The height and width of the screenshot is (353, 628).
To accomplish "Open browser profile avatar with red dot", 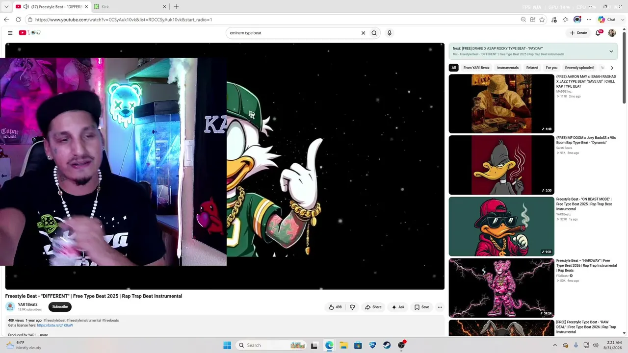I will point(577,20).
